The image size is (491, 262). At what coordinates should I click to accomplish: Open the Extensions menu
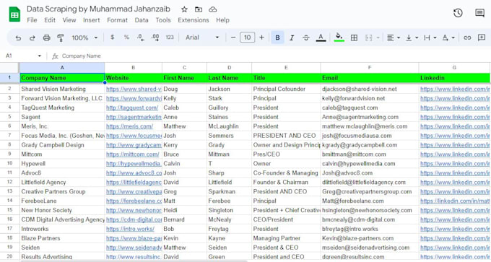194,20
